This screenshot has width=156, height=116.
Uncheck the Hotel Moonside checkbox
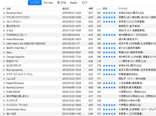[x=4, y=39]
